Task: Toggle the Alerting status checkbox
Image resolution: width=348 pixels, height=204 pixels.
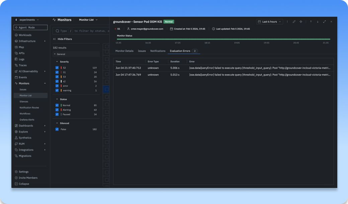Action: [57, 110]
